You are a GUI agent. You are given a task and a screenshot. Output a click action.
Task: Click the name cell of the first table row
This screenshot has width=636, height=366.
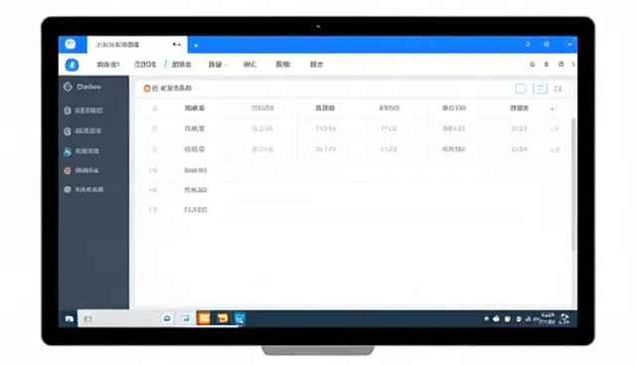[x=195, y=128]
